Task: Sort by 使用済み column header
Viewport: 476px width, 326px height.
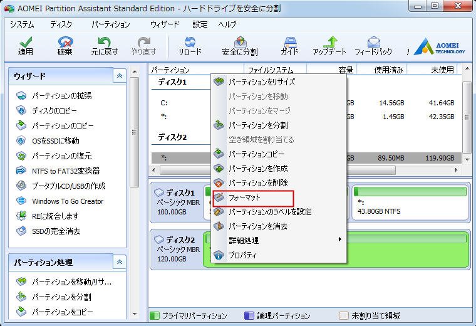Action: click(x=382, y=70)
